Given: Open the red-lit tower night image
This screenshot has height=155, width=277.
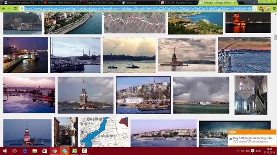Looking at the screenshot, I should click(248, 22).
